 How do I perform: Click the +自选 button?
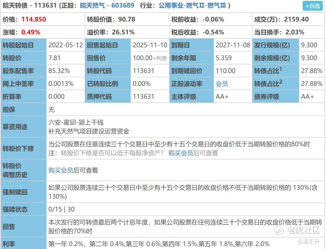[313, 6]
